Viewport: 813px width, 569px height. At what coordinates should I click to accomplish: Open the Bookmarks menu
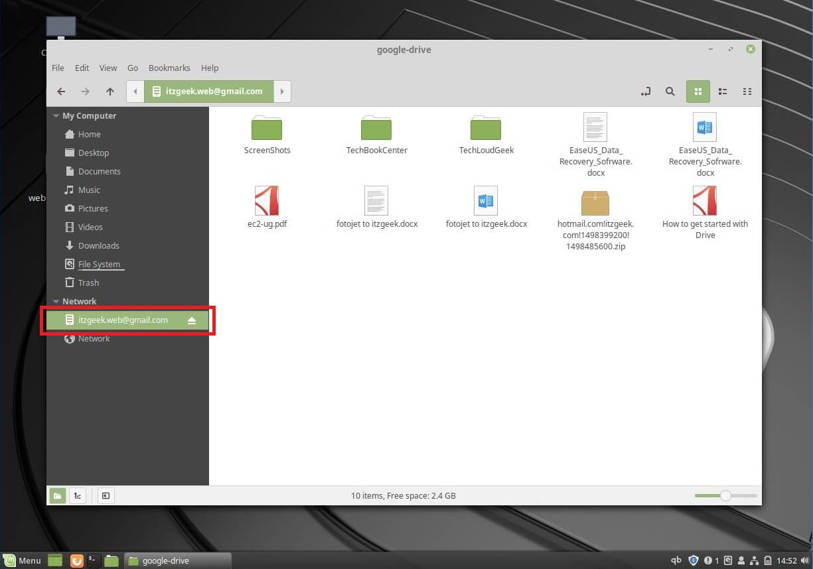(x=169, y=68)
